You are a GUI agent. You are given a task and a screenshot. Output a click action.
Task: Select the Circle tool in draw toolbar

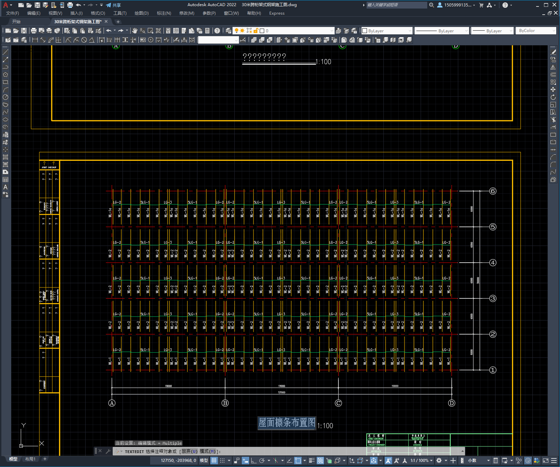tap(5, 97)
